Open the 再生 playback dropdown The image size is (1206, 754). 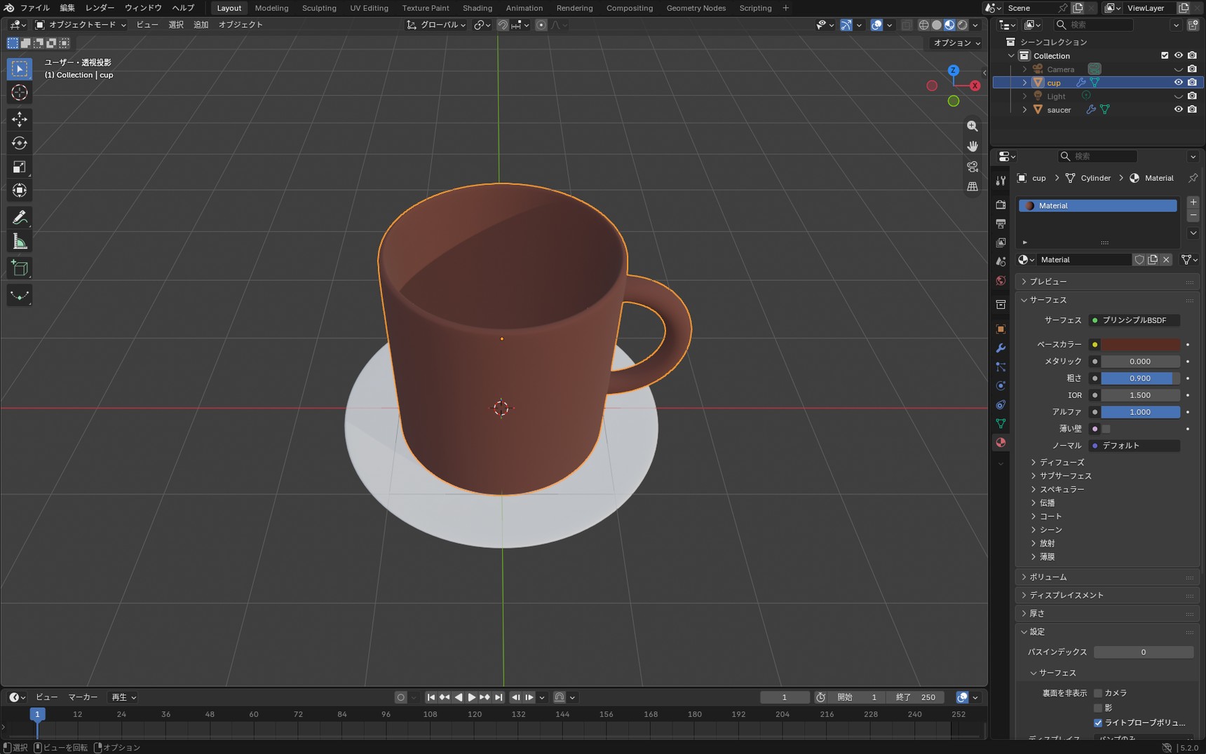(x=123, y=697)
